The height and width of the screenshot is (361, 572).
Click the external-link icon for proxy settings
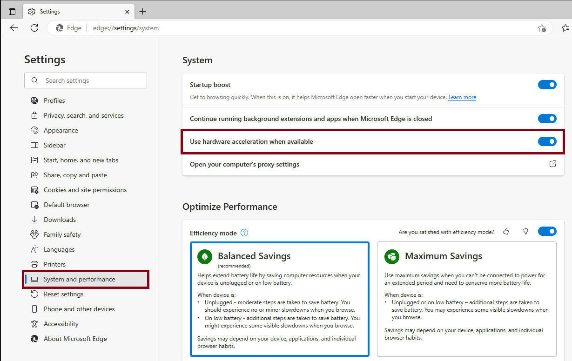coord(553,164)
